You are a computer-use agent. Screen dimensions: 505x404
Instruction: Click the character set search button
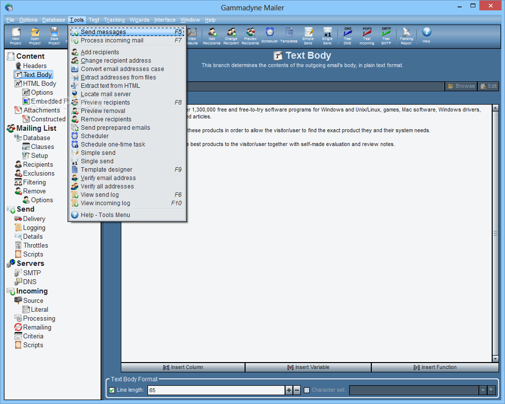pos(492,390)
